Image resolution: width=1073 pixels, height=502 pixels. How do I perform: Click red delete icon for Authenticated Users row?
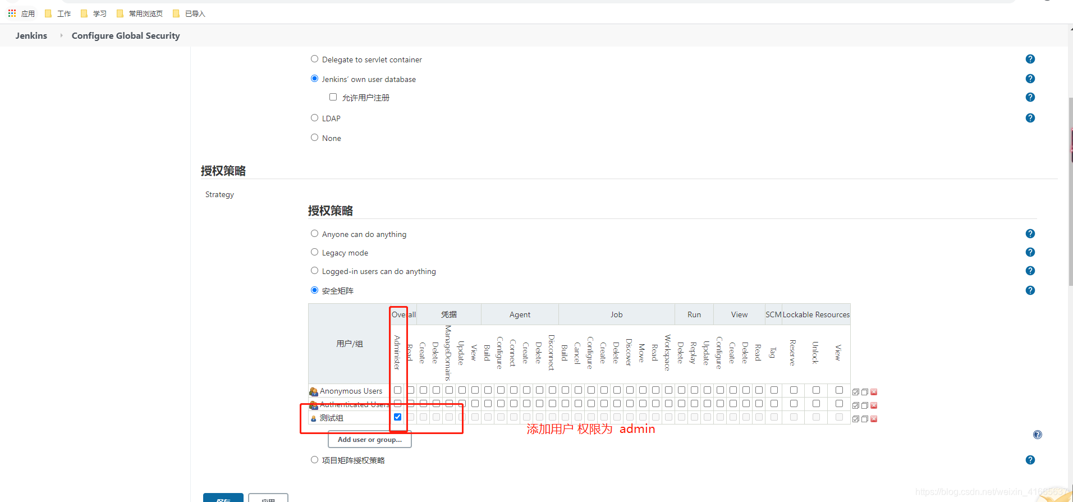point(874,405)
